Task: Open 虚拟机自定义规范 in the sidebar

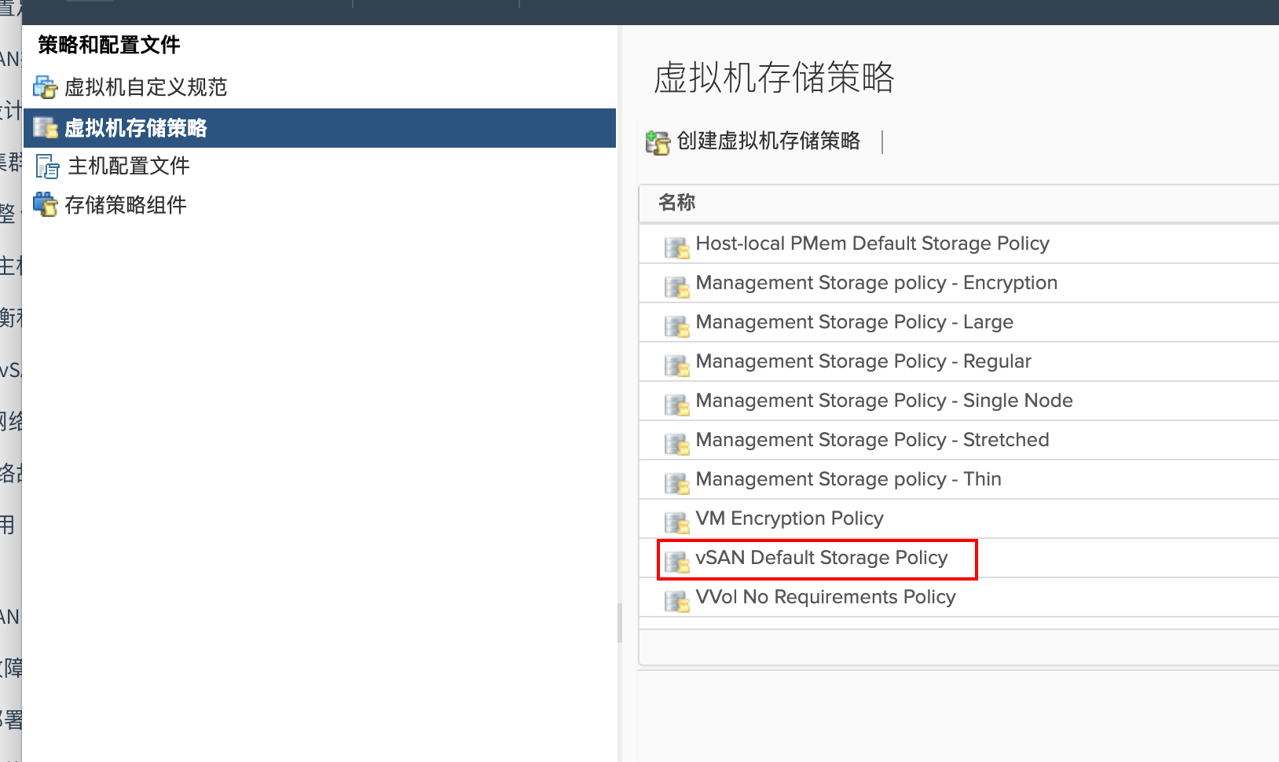Action: point(146,87)
